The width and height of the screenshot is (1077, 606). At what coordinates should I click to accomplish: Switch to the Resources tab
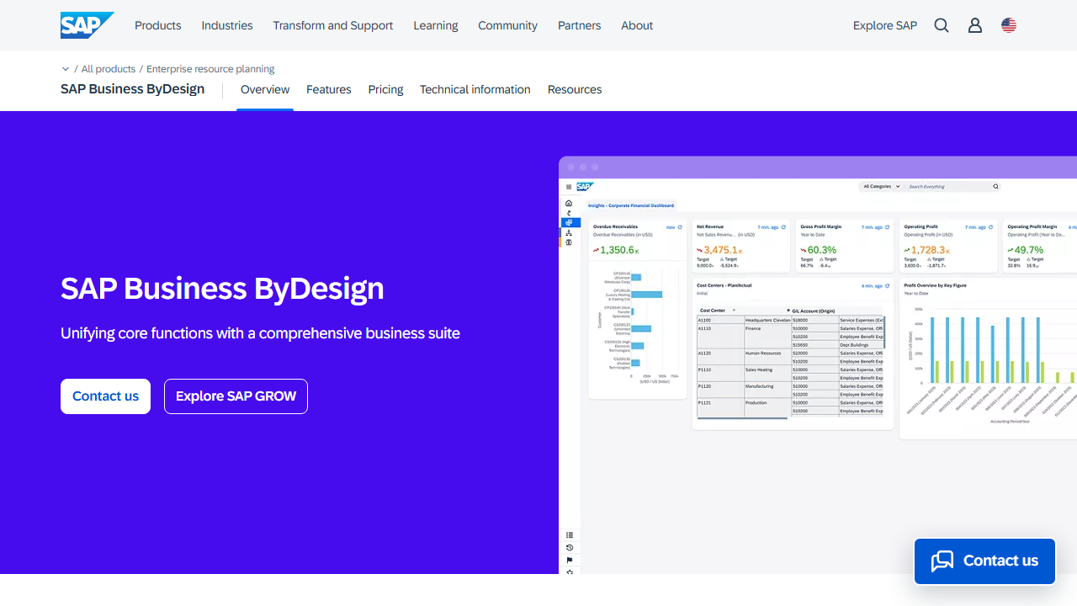tap(575, 89)
